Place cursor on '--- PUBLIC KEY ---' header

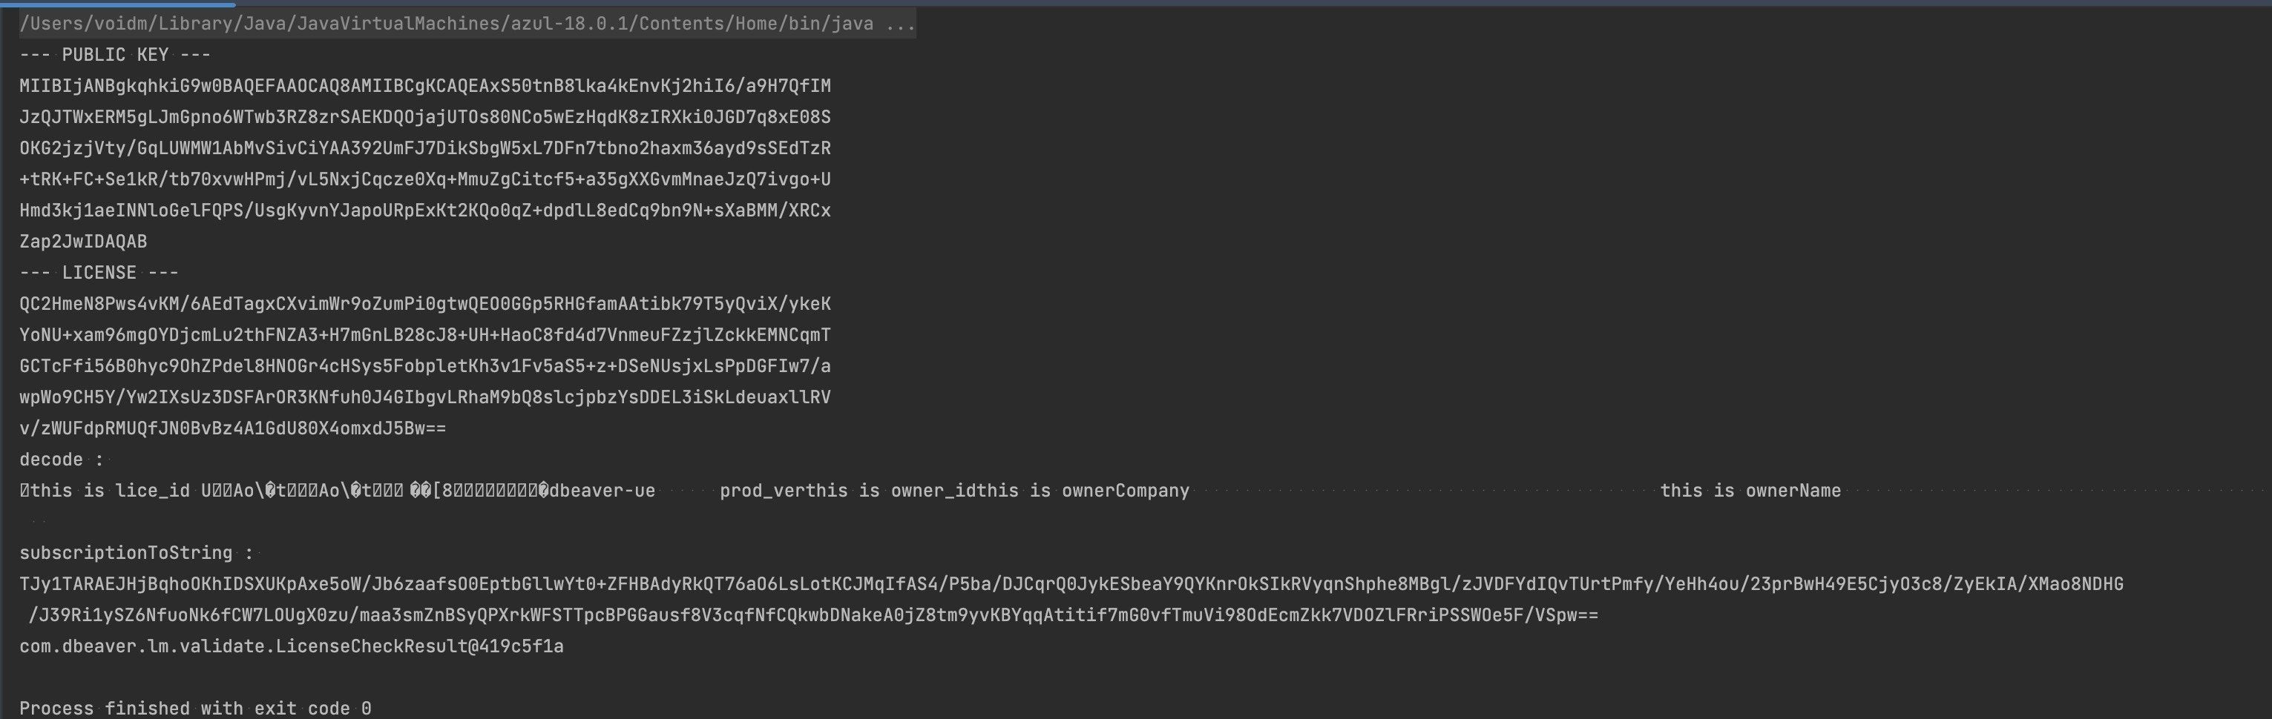(115, 55)
